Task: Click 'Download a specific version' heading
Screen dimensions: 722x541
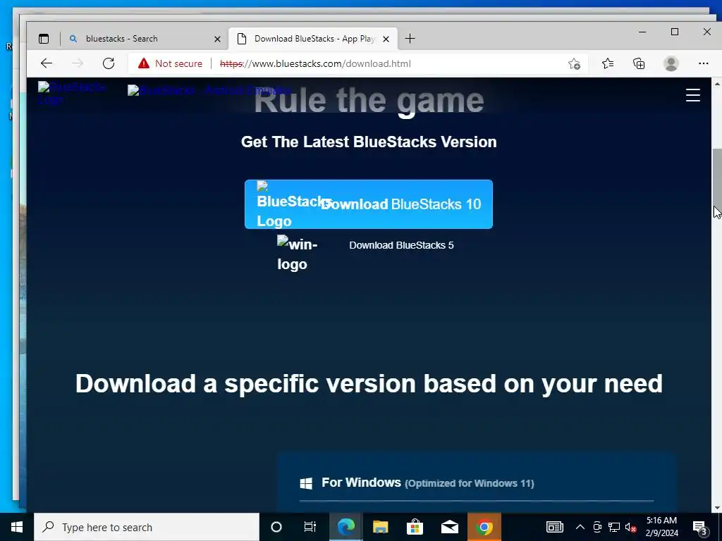Action: pos(369,384)
